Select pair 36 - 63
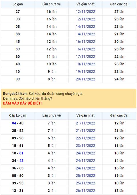Screen dimensions: 137x195 tap(18, 168)
